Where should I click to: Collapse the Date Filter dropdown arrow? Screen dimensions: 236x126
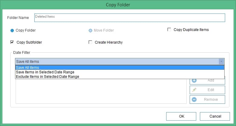pos(221,61)
